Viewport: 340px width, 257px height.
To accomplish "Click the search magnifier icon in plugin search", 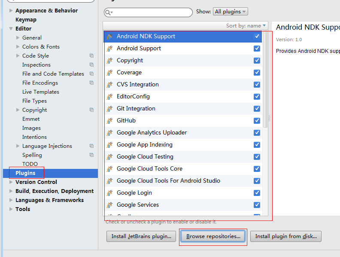I will pyautogui.click(x=109, y=12).
